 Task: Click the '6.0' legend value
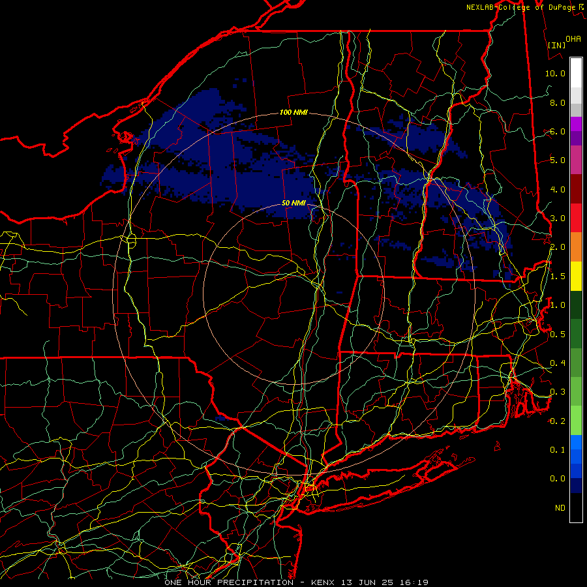coord(558,131)
